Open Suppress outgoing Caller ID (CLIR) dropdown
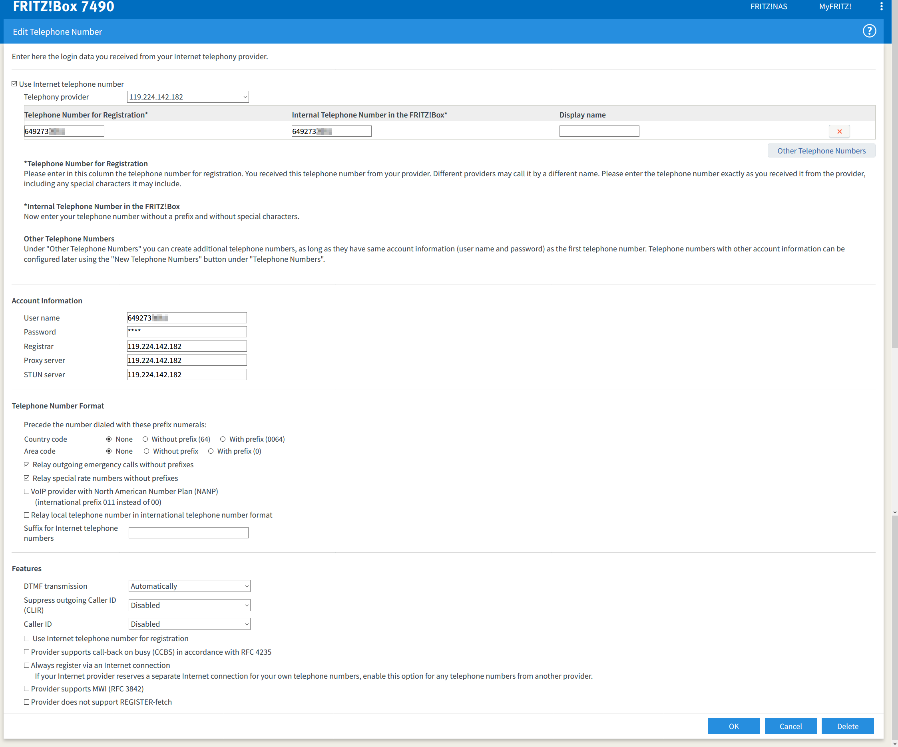898x747 pixels. [x=189, y=605]
